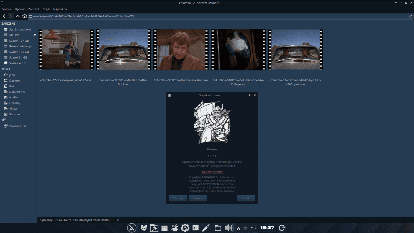The width and height of the screenshot is (414, 233).
Task: Select the Columbo-S07E05-The-Conspirators.avi thumbnail
Action: [181, 49]
